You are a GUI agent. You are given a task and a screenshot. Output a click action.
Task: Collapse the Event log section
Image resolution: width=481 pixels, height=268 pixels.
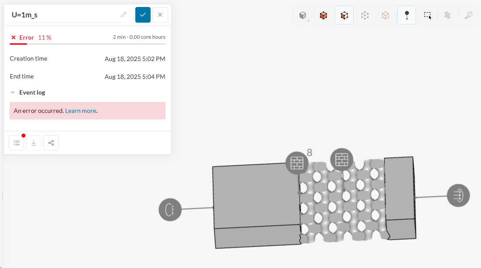click(x=13, y=92)
